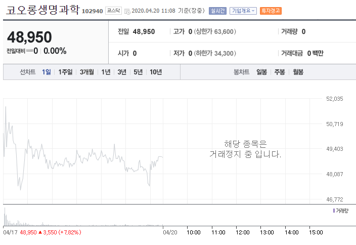Click the calendar clock icon beside the date
This screenshot has width=356, height=245.
(127, 11)
